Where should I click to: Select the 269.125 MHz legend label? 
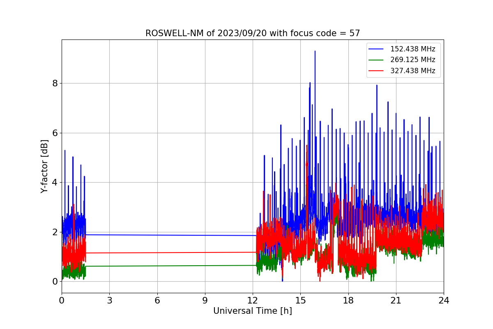(412, 60)
